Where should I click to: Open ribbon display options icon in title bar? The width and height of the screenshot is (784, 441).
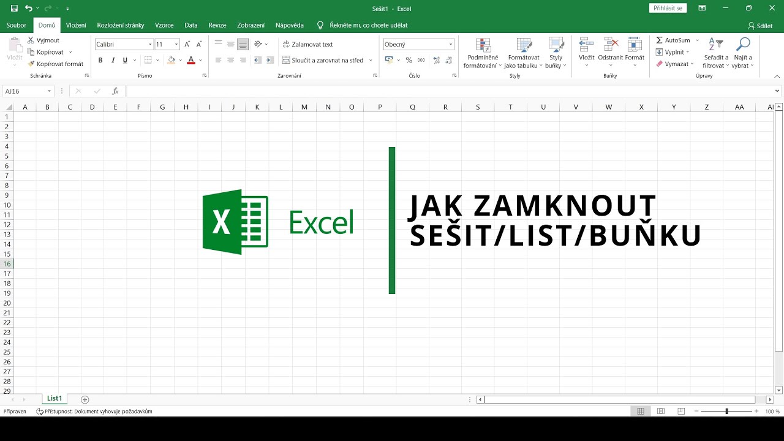tap(703, 9)
